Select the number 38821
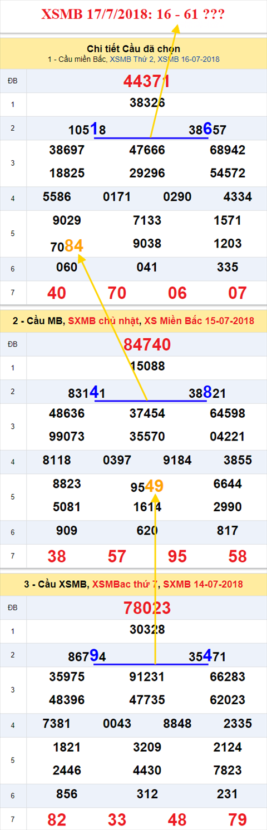Image resolution: width=267 pixels, height=830 pixels. tap(207, 393)
